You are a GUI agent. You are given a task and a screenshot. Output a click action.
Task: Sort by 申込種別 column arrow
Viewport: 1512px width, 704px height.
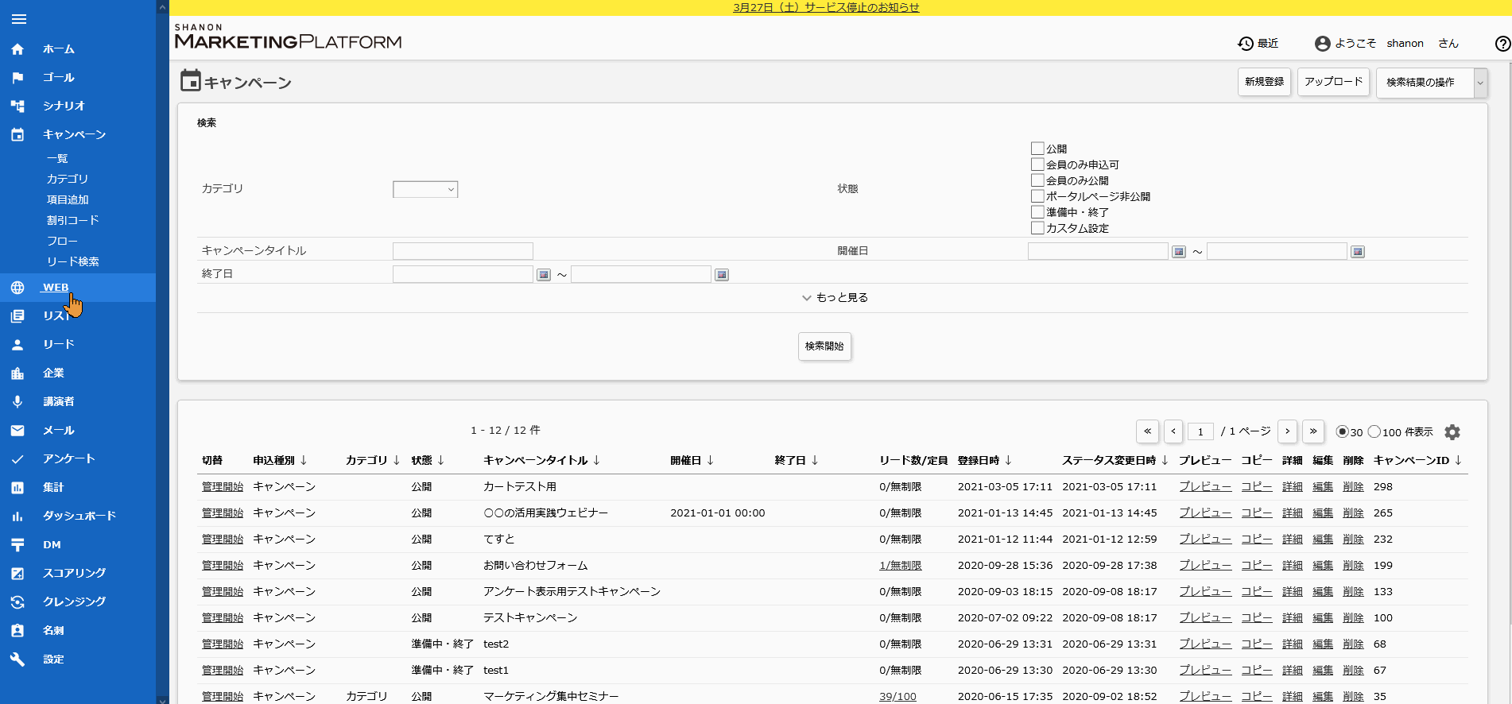[304, 461]
